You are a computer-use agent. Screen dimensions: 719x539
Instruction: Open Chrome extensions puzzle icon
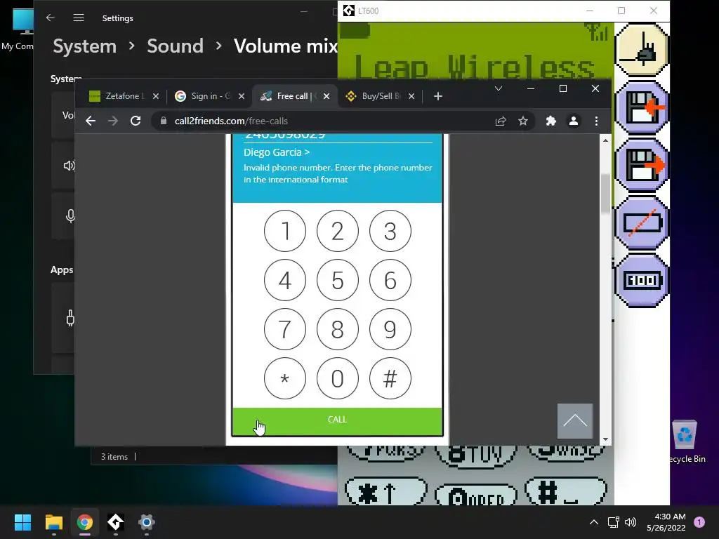pos(550,121)
